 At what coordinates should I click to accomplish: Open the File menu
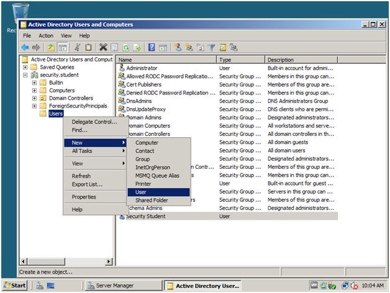pos(27,35)
